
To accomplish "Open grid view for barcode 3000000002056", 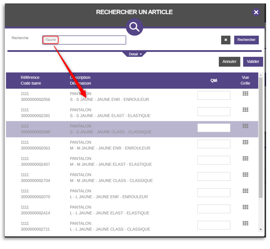I will point(245,93).
